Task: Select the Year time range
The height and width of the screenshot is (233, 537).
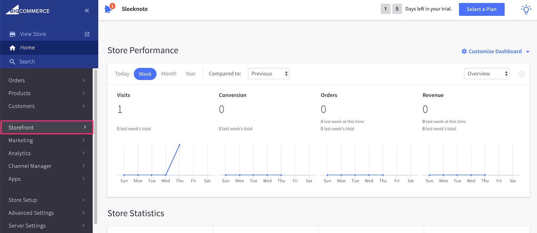Action: coord(190,74)
